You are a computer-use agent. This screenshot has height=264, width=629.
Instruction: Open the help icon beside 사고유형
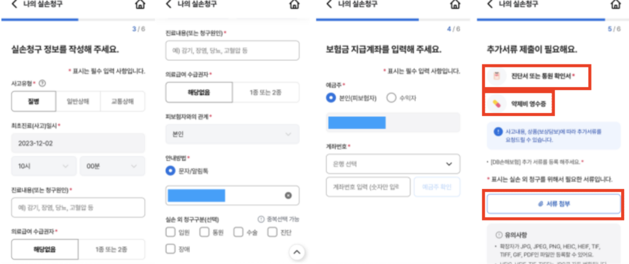click(x=43, y=83)
